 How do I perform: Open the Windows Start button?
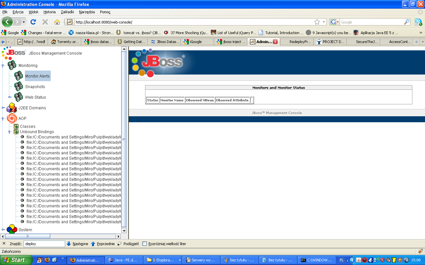pyautogui.click(x=16, y=260)
